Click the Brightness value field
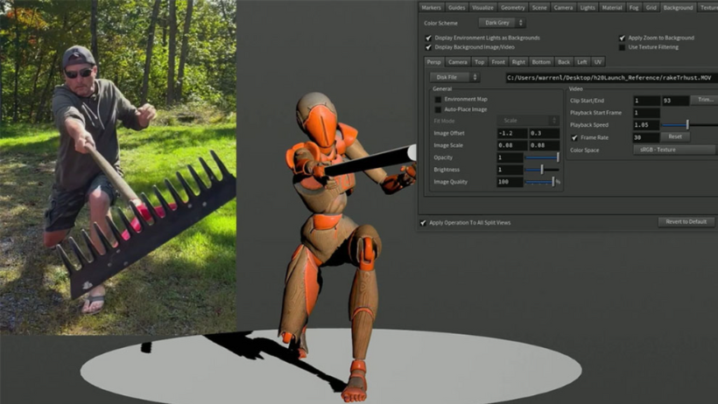Screen dimensions: 718x404 (510, 170)
